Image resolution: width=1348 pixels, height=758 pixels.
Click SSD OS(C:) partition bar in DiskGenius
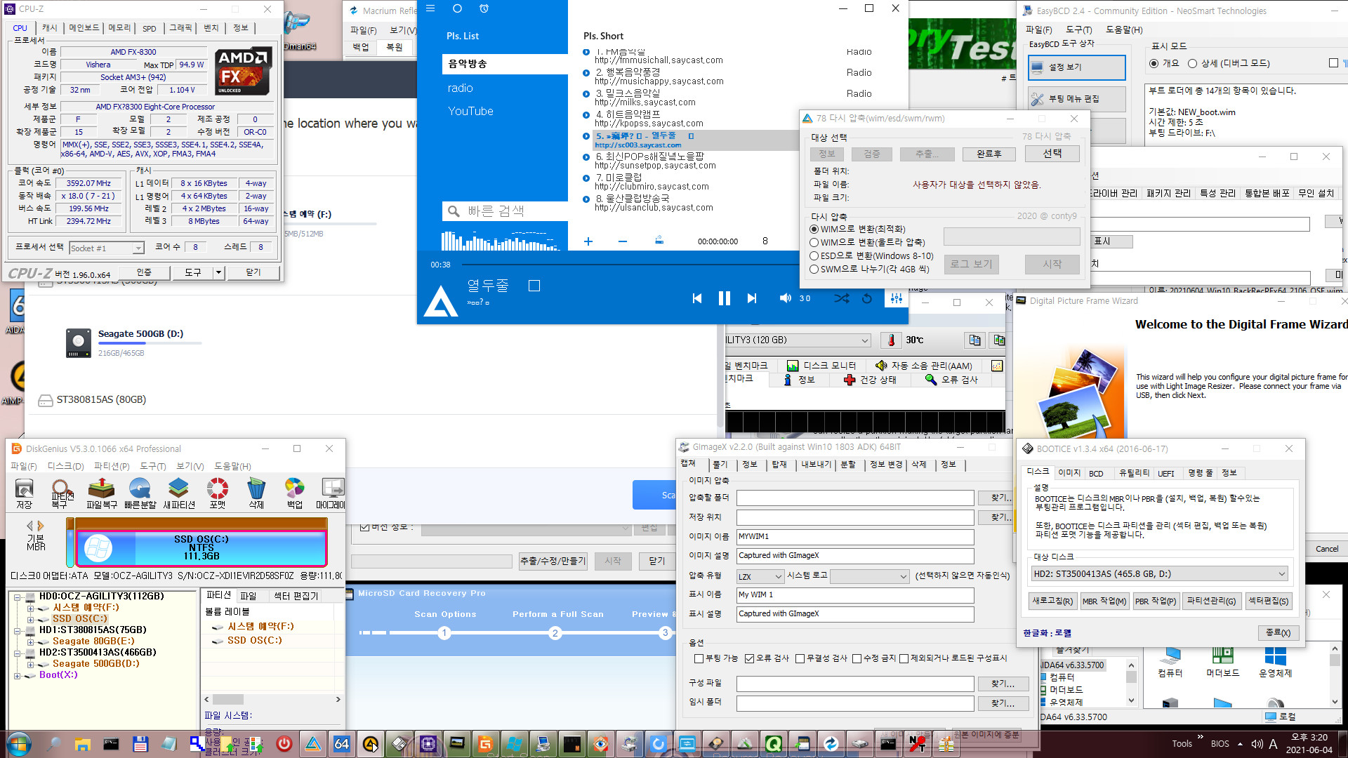pos(201,548)
